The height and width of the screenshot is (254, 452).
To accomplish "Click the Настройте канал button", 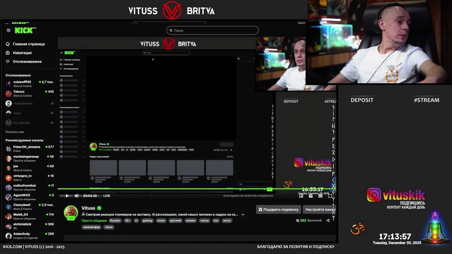I will (320, 210).
